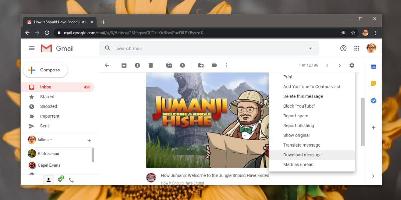Click the eye icon in address bar
Image resolution: width=401 pixels, height=200 pixels.
tap(343, 33)
